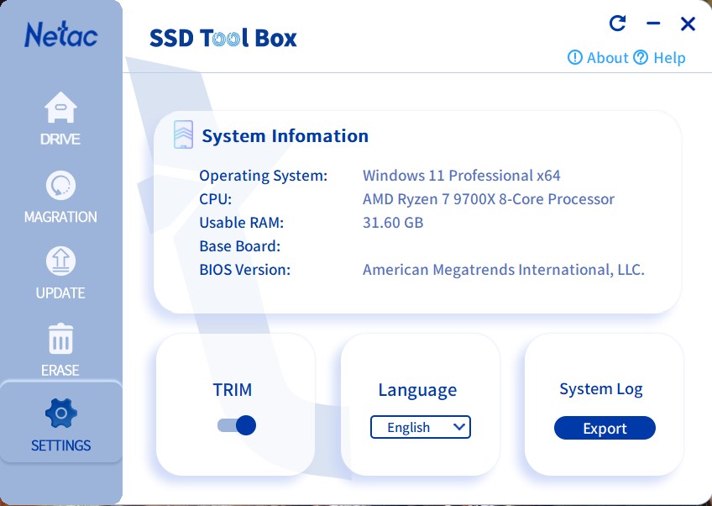This screenshot has height=506, width=712.
Task: Minimize the SSD Tool Box window
Action: point(653,24)
